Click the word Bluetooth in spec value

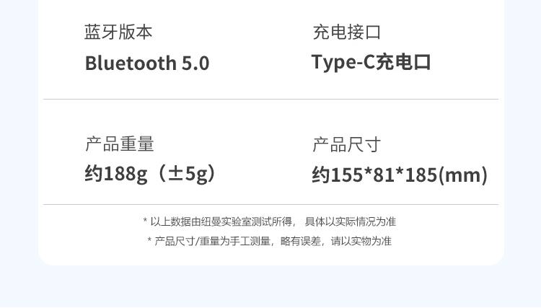[131, 63]
